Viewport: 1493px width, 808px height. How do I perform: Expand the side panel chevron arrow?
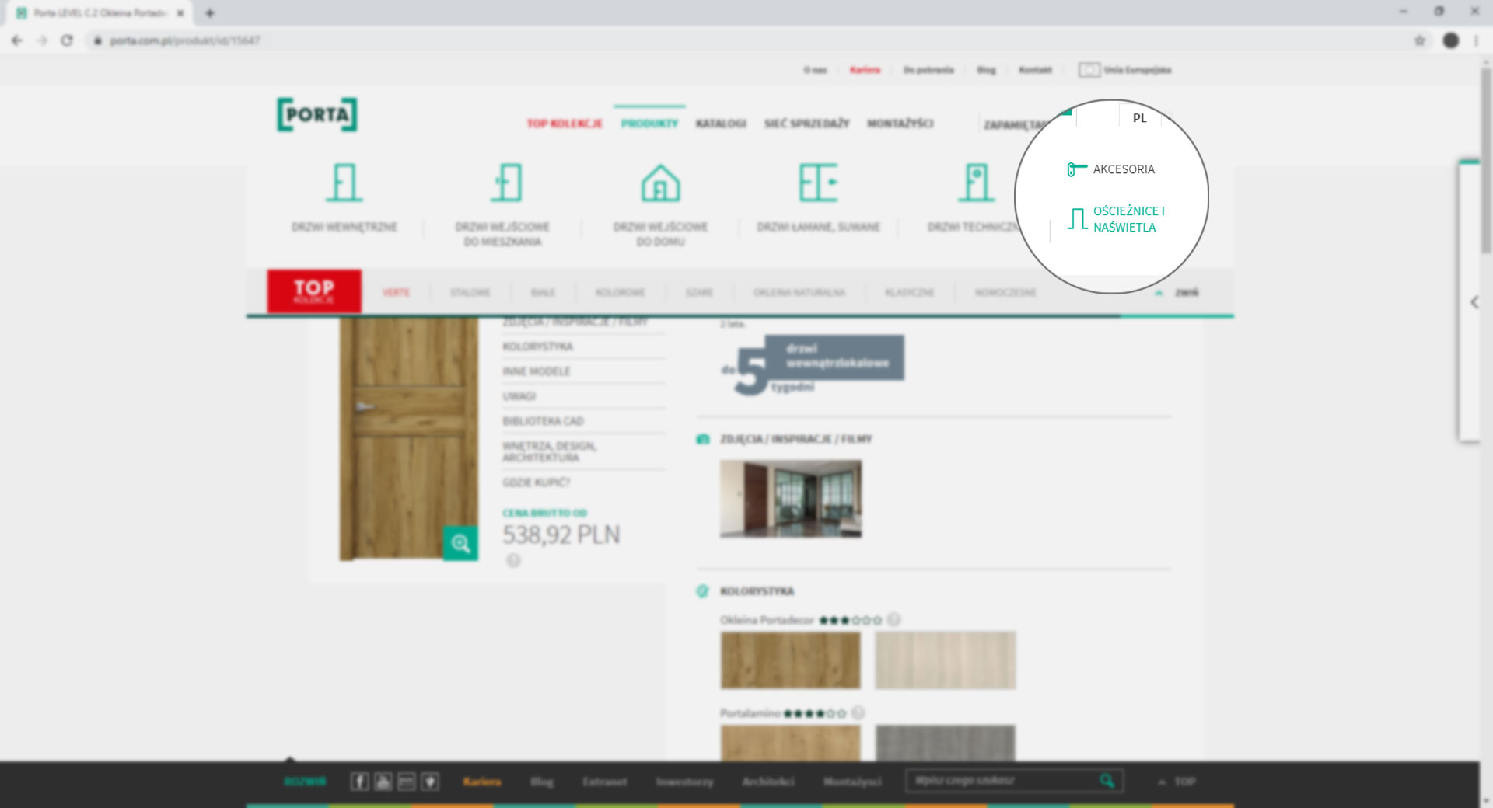[1474, 302]
